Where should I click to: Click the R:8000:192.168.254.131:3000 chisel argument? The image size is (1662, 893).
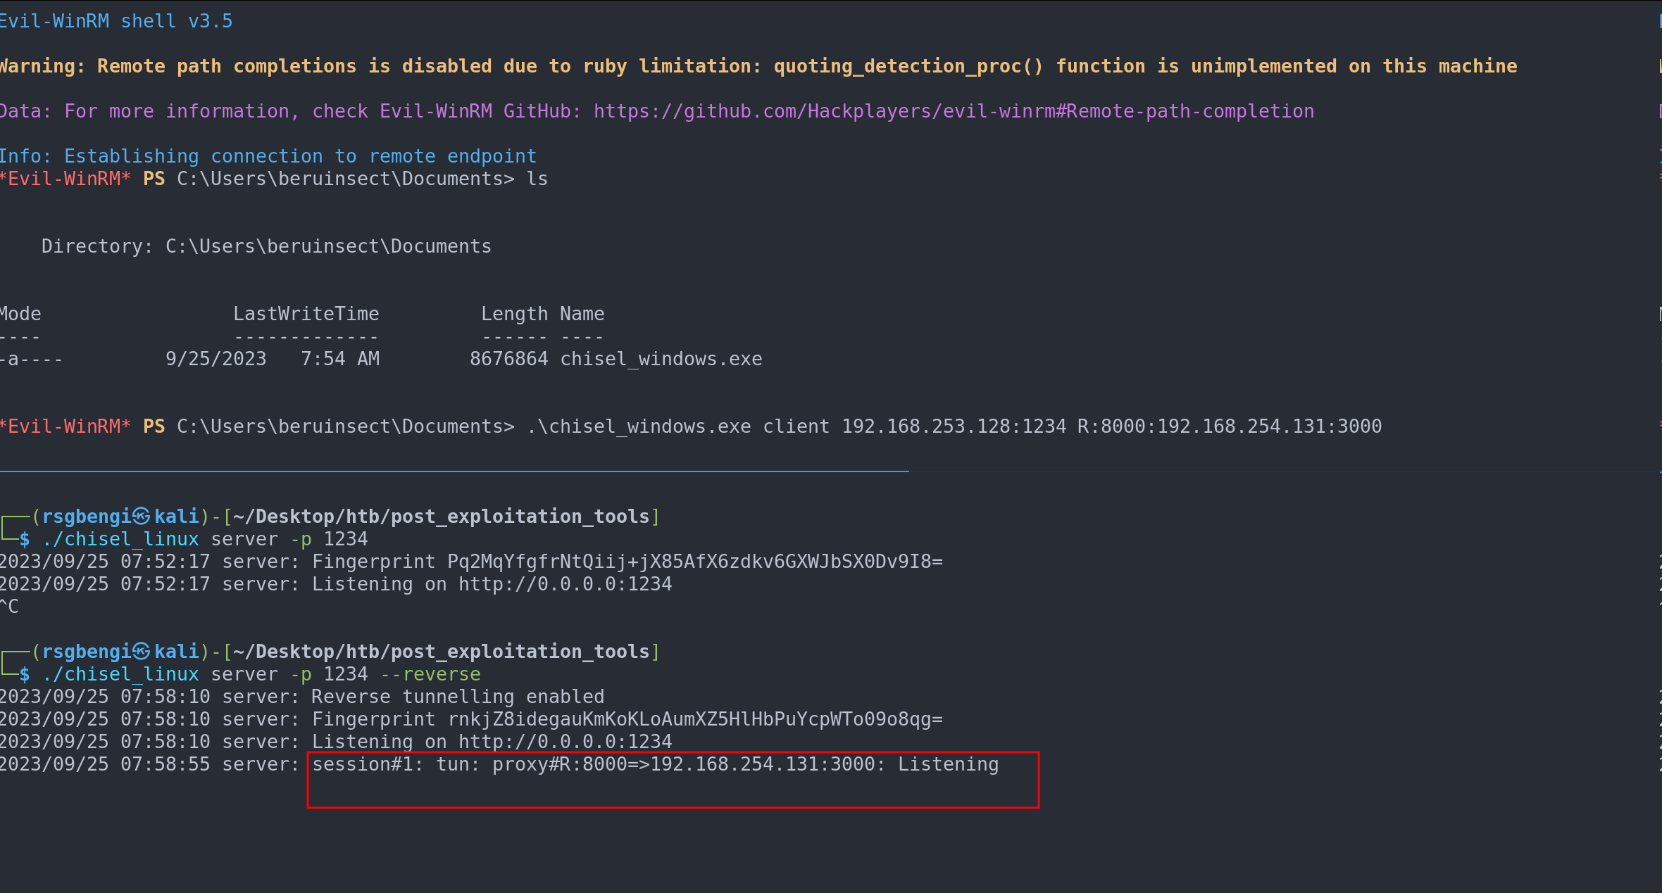(x=1229, y=426)
